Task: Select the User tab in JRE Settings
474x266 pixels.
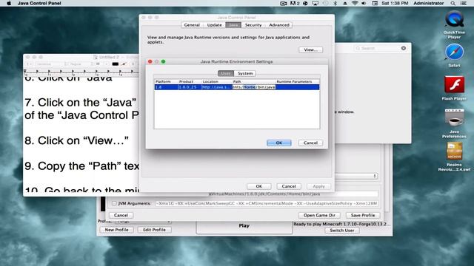Action: (x=226, y=73)
